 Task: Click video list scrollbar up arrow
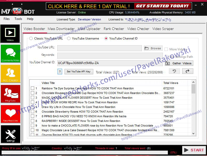[x=194, y=82]
